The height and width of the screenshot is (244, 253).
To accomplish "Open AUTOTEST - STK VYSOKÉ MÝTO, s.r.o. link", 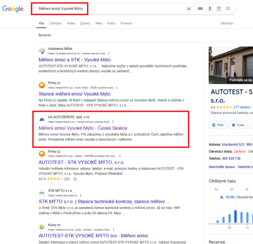I will click(x=81, y=162).
